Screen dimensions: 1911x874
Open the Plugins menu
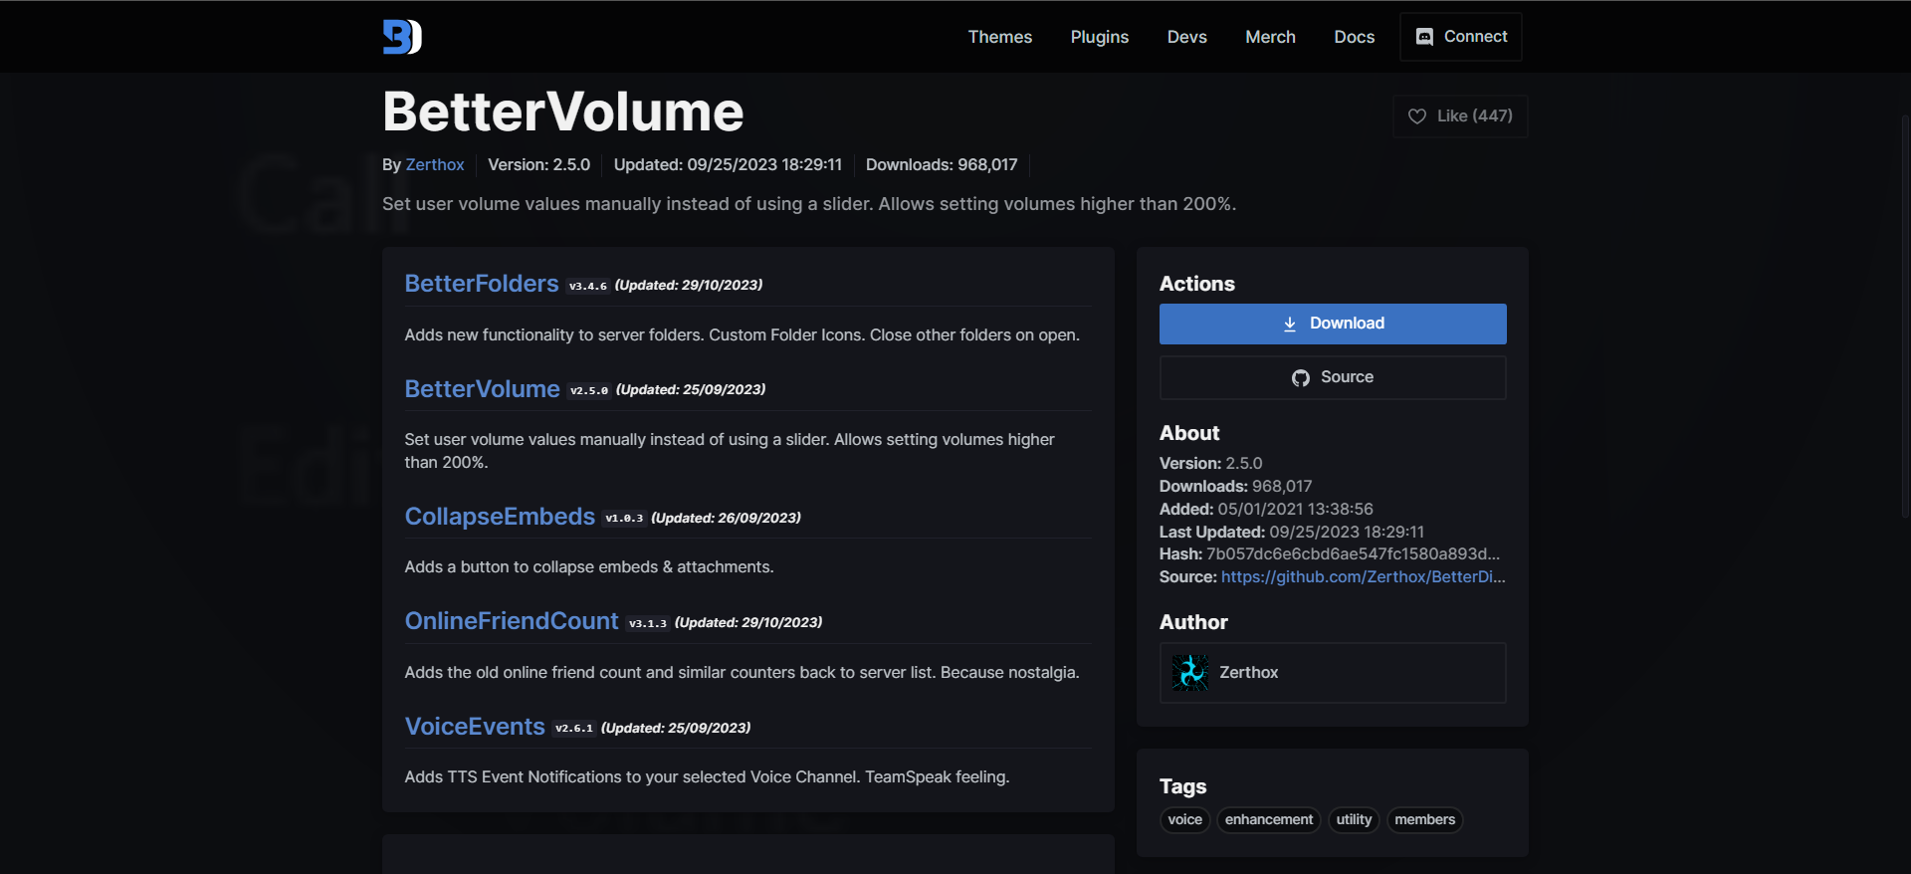pyautogui.click(x=1100, y=37)
